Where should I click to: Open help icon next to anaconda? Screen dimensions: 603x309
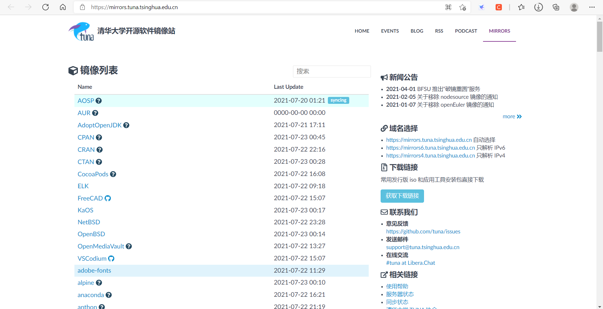click(109, 295)
